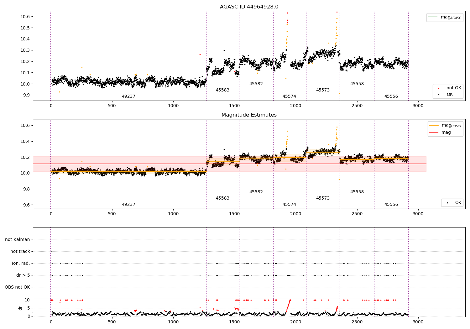Click the "not track" axis label
This screenshot has height=329, width=470.
pyautogui.click(x=20, y=252)
